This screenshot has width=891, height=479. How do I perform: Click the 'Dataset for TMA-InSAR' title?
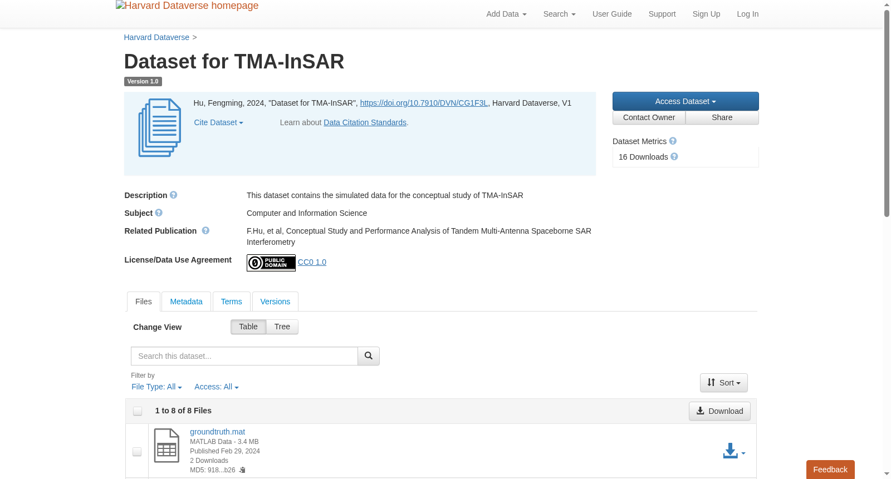click(234, 61)
